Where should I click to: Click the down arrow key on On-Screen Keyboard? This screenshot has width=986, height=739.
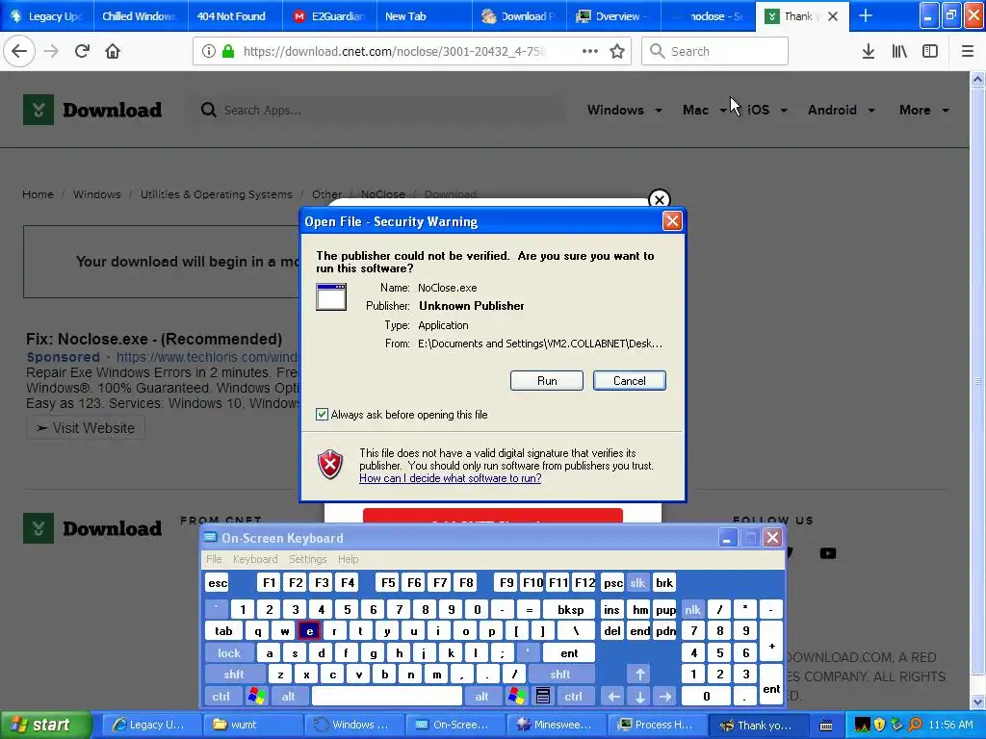coord(640,697)
